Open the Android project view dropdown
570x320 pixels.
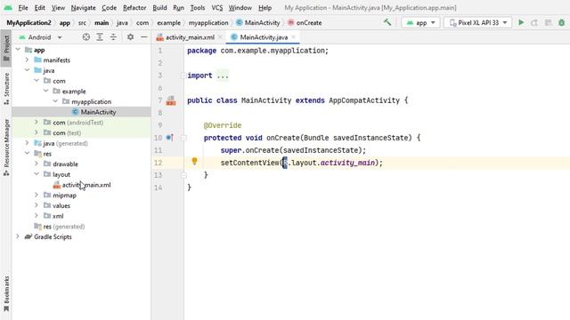point(41,37)
